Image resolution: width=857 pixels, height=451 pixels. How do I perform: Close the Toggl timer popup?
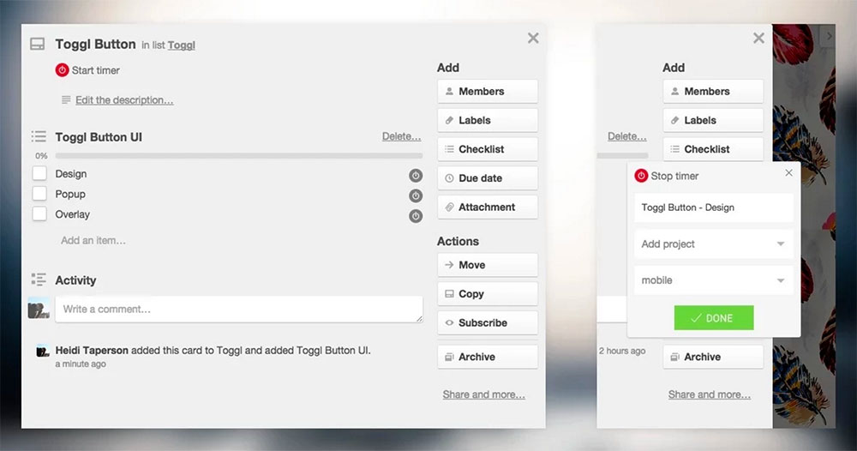tap(788, 173)
